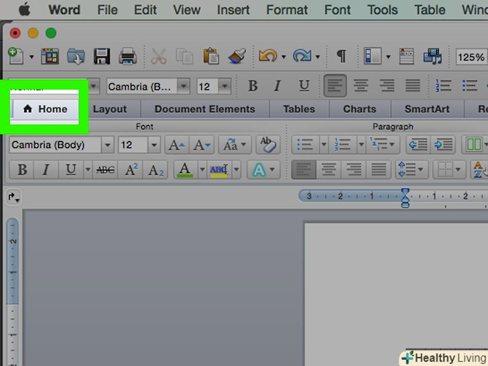Switch to the SmartArt ribbon tab
488x366 pixels.
[x=427, y=109]
